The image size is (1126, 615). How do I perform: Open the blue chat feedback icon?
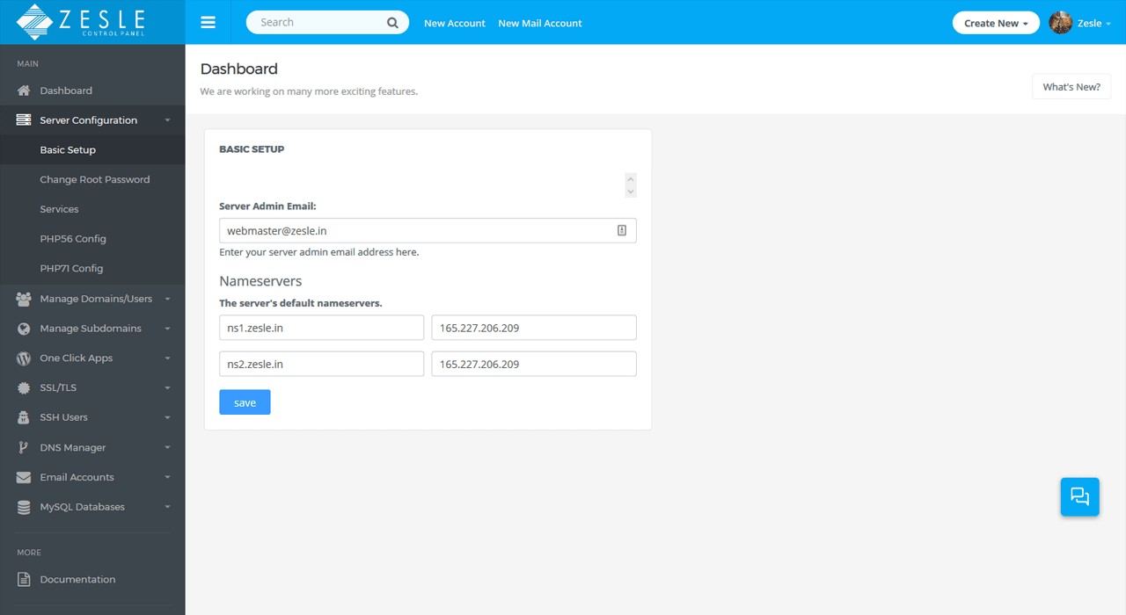tap(1079, 496)
